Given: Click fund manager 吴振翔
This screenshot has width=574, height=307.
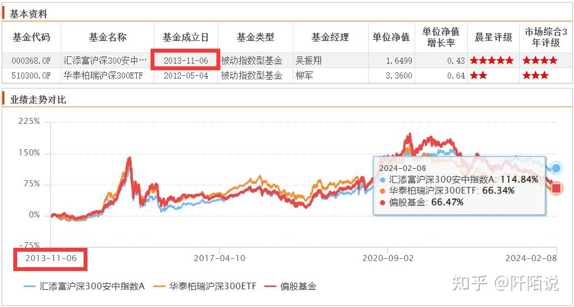Looking at the screenshot, I should tap(308, 61).
